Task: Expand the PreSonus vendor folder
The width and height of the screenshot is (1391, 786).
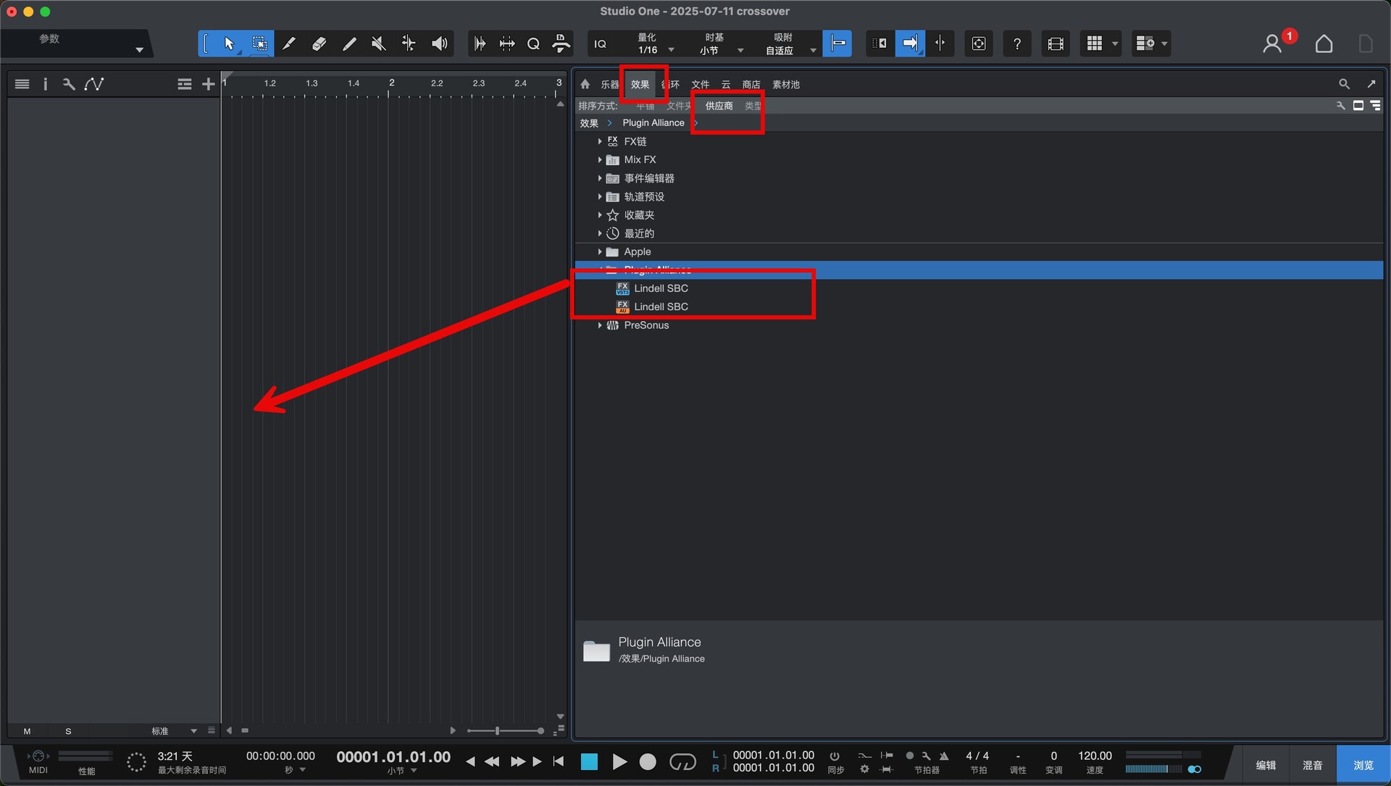Action: pos(600,326)
